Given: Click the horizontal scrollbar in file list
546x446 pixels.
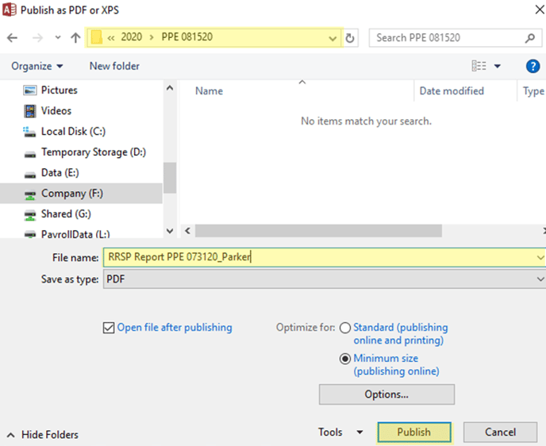Looking at the screenshot, I should (317, 231).
